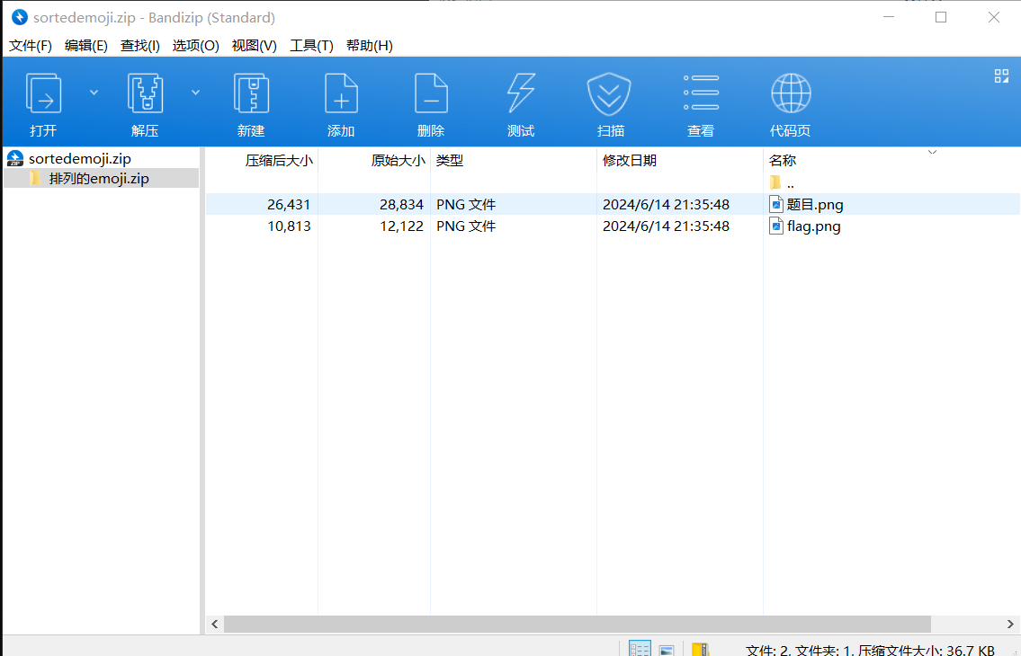Screen dimensions: 1021x656
Task: Select the parent folder '..' entry
Action: point(782,183)
